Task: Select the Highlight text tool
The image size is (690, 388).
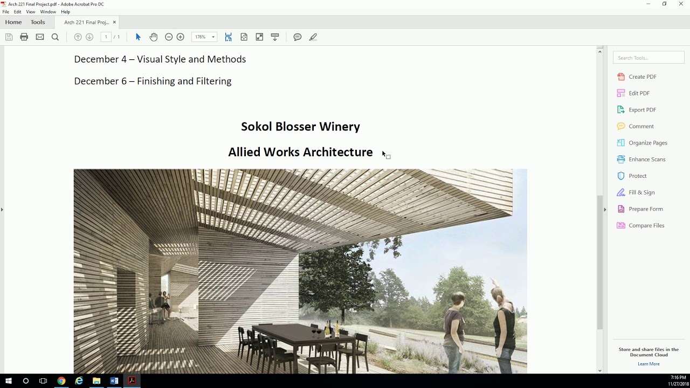Action: [313, 37]
